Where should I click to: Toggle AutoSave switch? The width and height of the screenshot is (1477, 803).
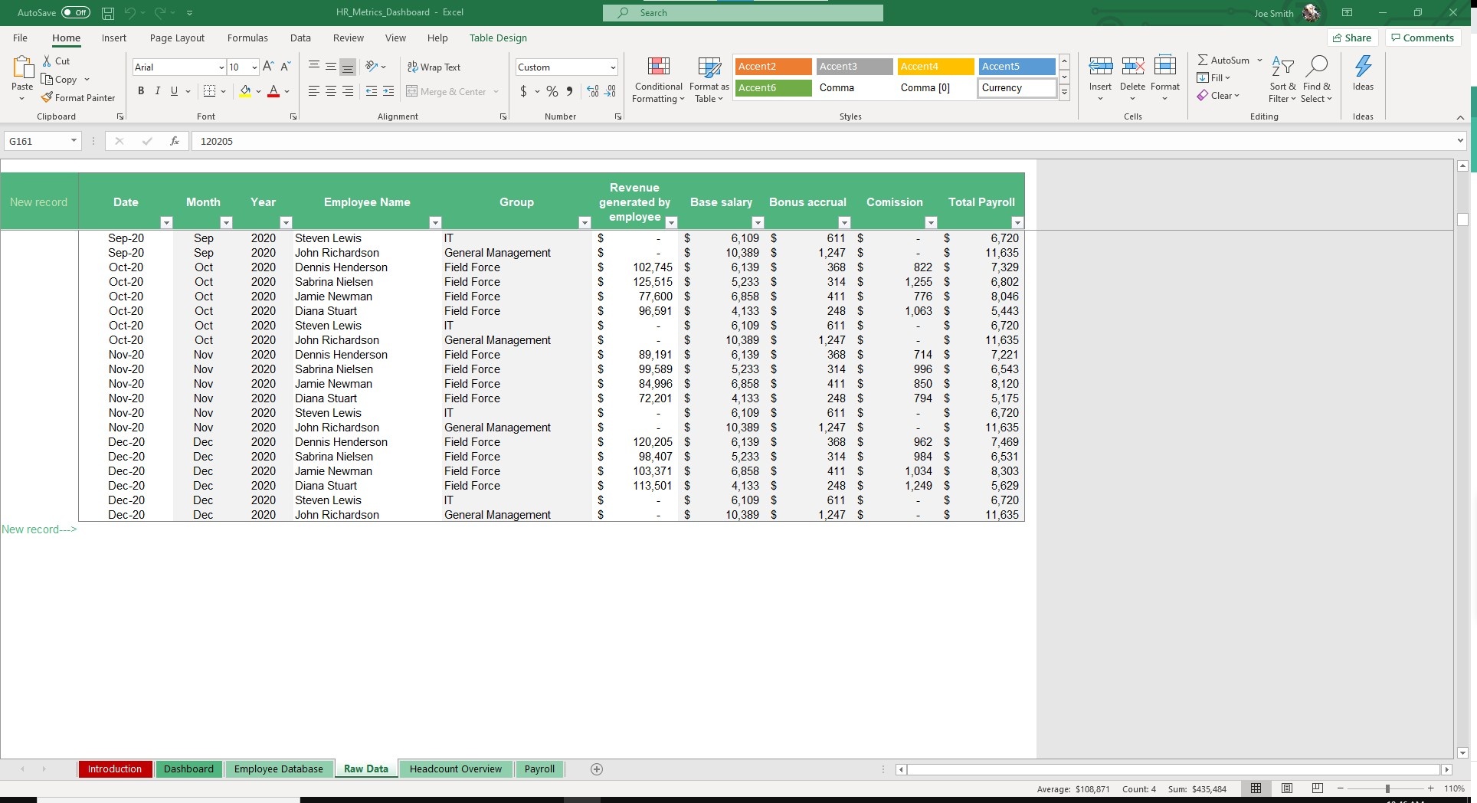tap(76, 12)
